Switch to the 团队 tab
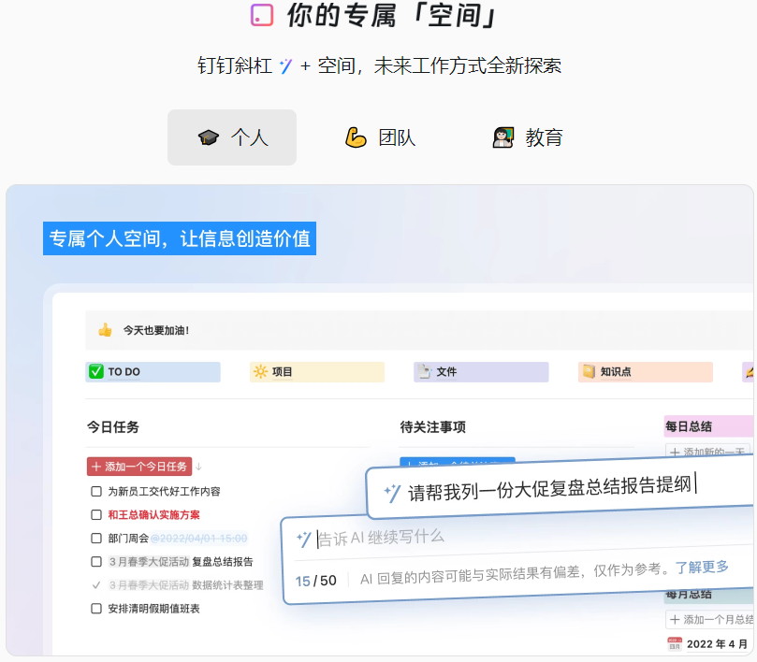The width and height of the screenshot is (757, 662). [381, 137]
